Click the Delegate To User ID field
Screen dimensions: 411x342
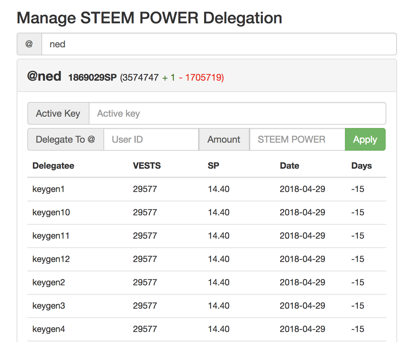click(x=151, y=139)
